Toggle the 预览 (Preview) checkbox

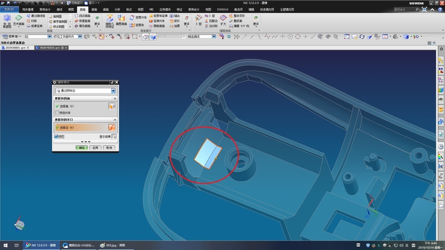pyautogui.click(x=56, y=136)
